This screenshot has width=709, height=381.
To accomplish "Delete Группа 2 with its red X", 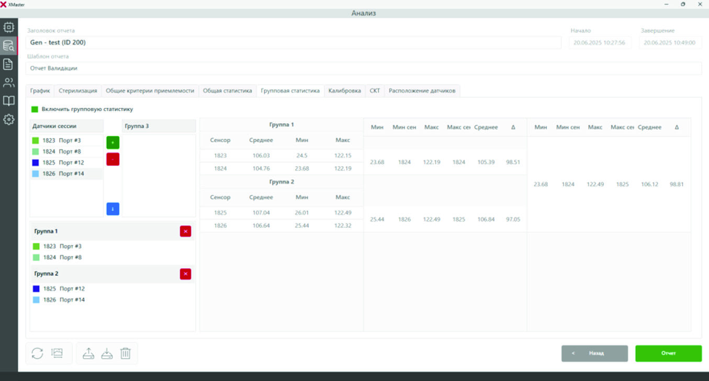I will coord(185,274).
